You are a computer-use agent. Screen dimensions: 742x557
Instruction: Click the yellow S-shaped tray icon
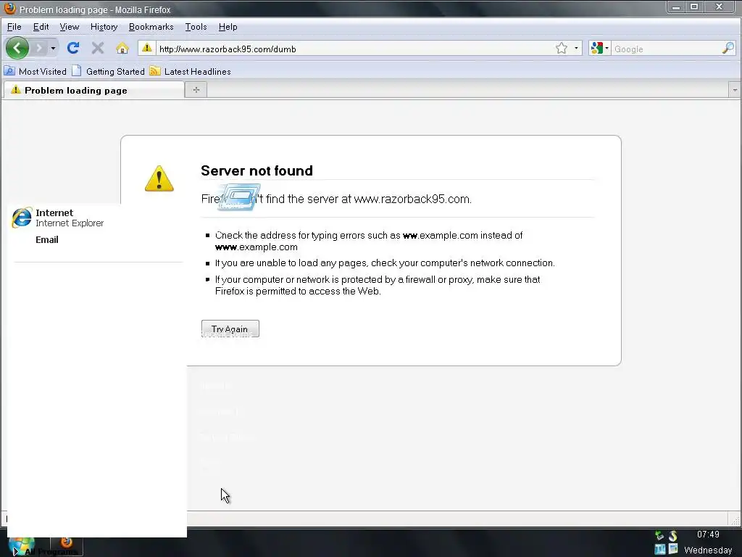[673, 536]
